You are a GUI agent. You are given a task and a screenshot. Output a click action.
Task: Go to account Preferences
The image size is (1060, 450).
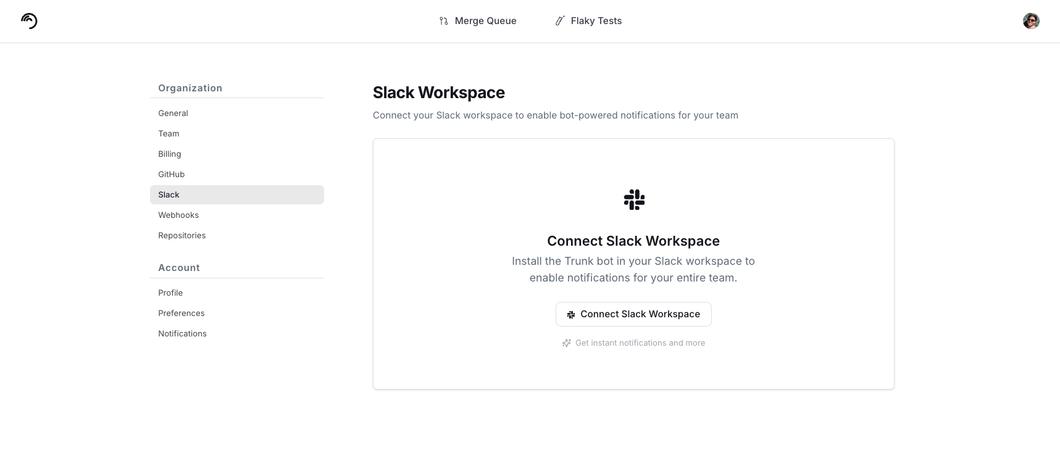182,314
